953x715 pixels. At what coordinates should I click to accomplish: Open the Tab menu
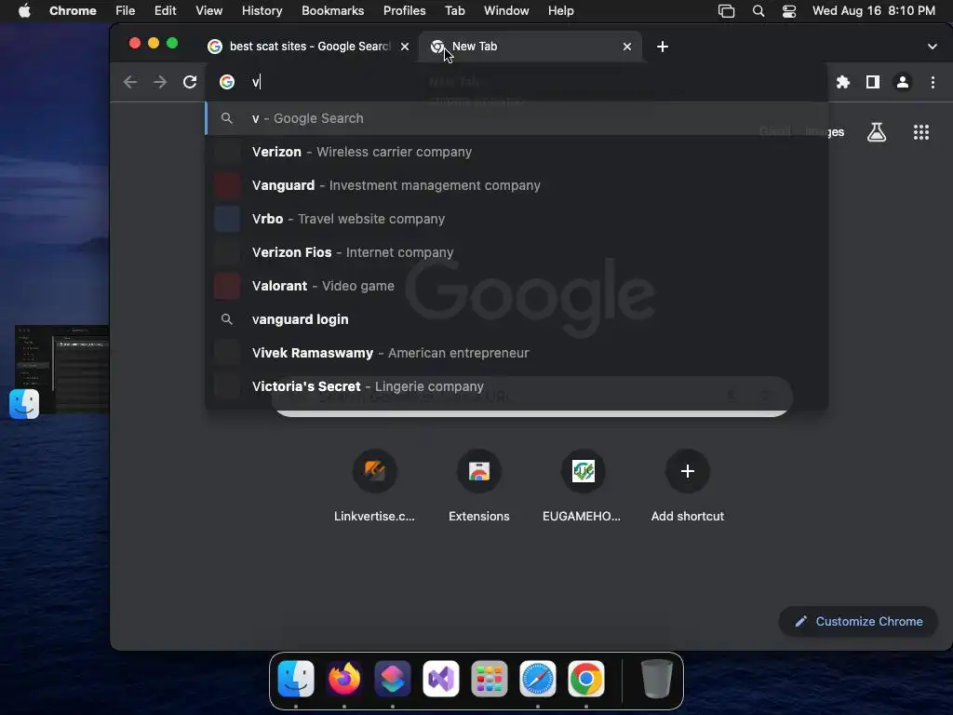point(454,11)
